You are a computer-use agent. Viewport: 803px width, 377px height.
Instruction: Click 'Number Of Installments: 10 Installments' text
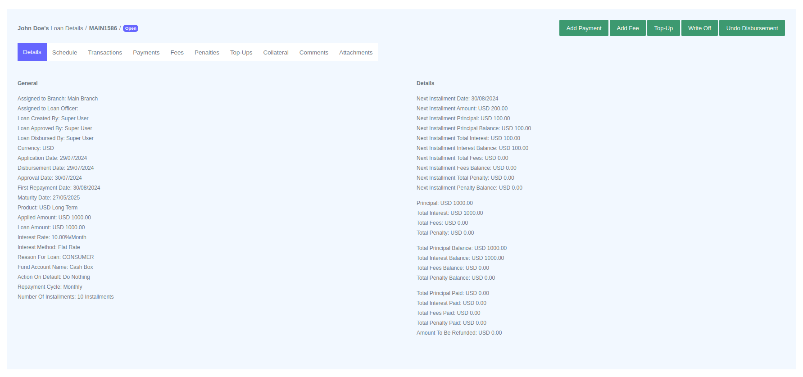click(65, 297)
